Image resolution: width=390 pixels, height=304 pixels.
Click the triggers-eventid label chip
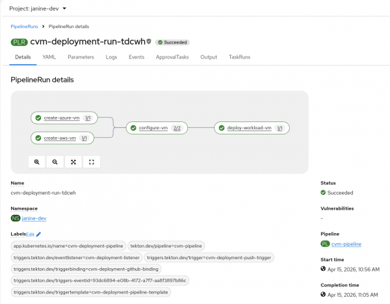[x=99, y=281]
